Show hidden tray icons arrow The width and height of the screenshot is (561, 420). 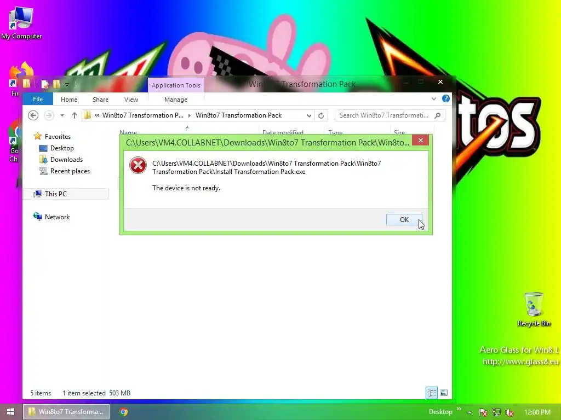(470, 412)
